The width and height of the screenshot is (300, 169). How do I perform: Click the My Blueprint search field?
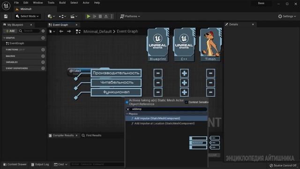click(29, 31)
